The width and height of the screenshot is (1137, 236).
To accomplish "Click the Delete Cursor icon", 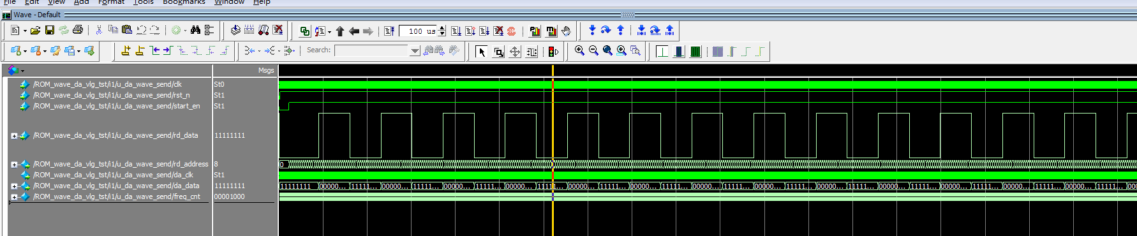I will (140, 50).
